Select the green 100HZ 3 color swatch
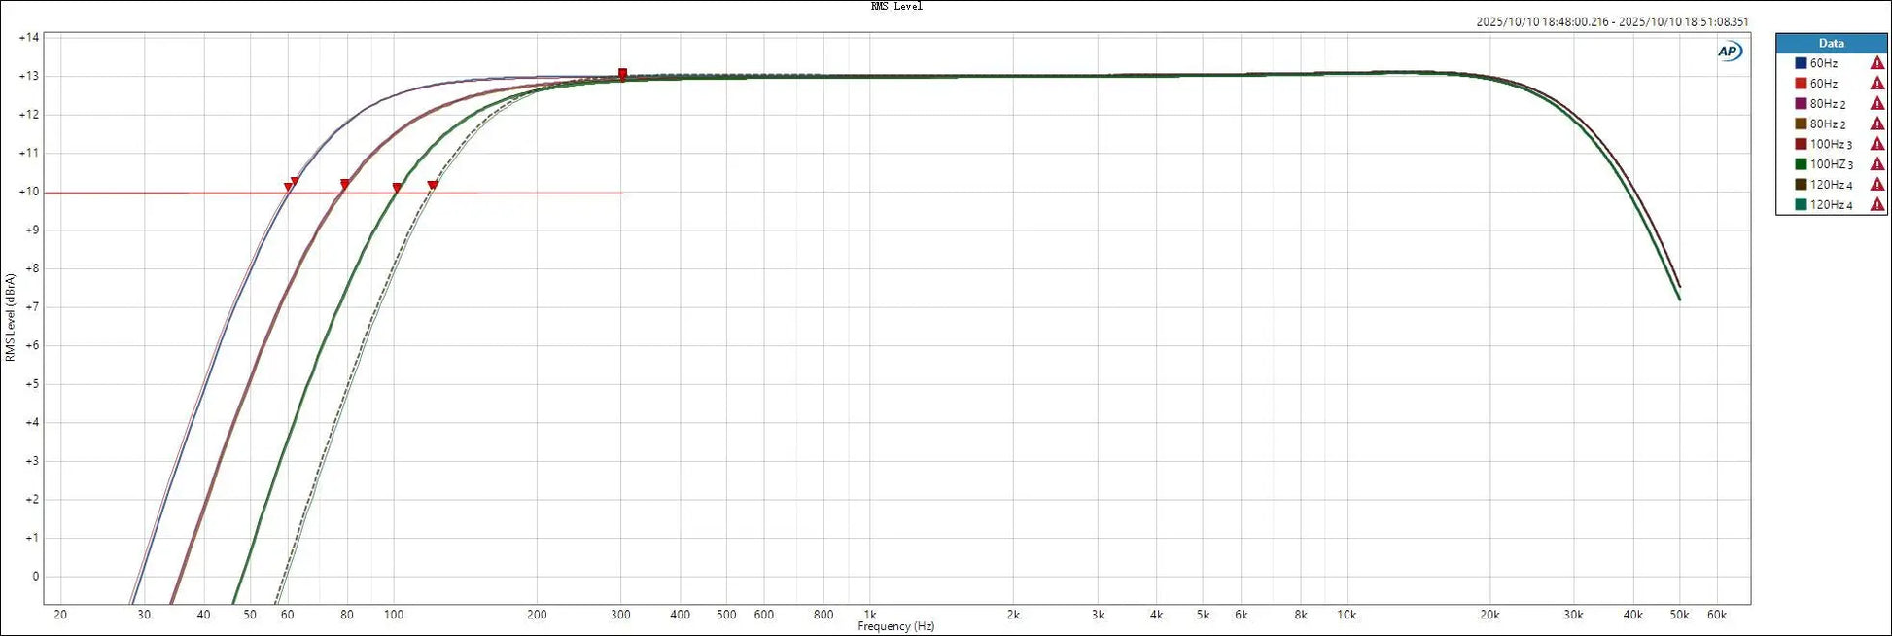1892x636 pixels. (x=1801, y=164)
